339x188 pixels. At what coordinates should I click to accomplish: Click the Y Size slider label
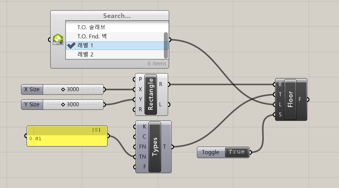pos(32,104)
